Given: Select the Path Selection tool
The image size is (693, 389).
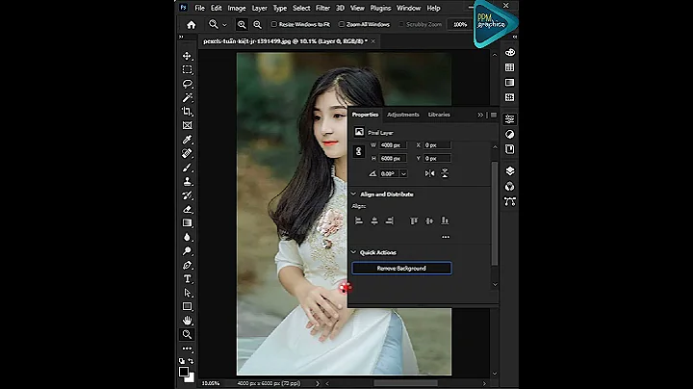Looking at the screenshot, I should coord(187,293).
